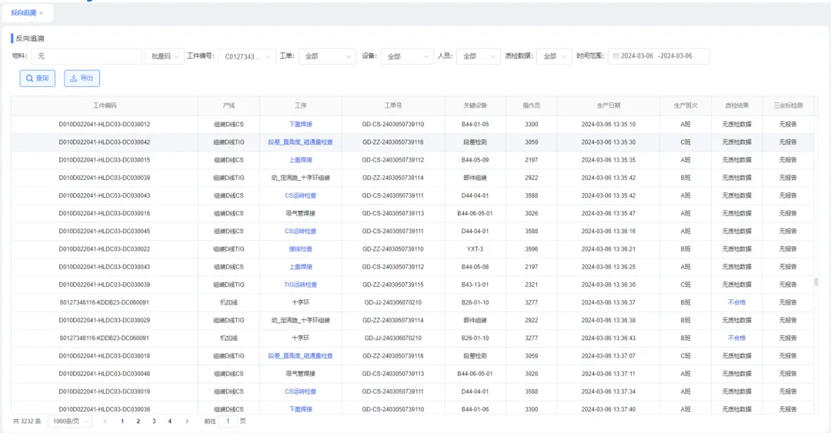Image resolution: width=831 pixels, height=433 pixels.
Task: Go to page 2
Action: coord(138,421)
